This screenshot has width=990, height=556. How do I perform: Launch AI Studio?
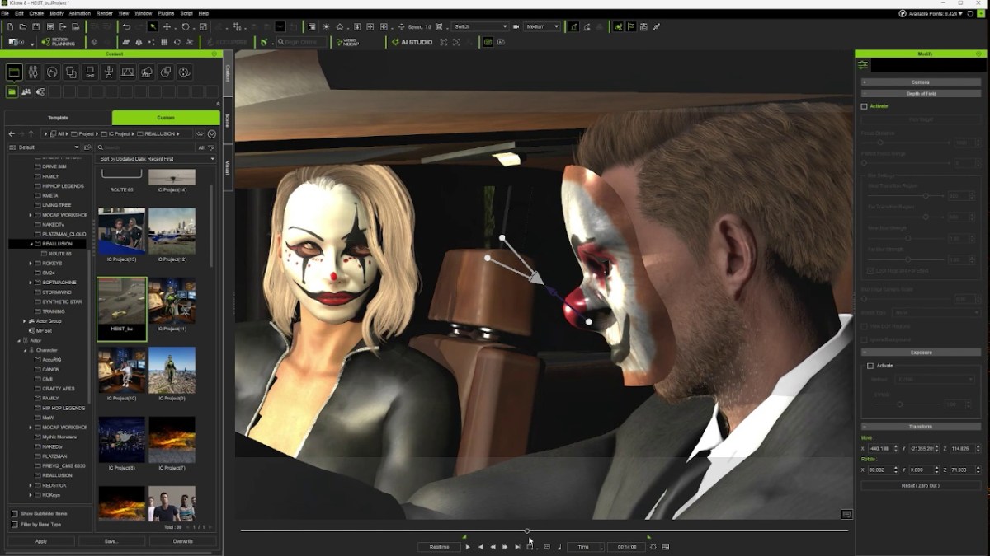pos(412,42)
